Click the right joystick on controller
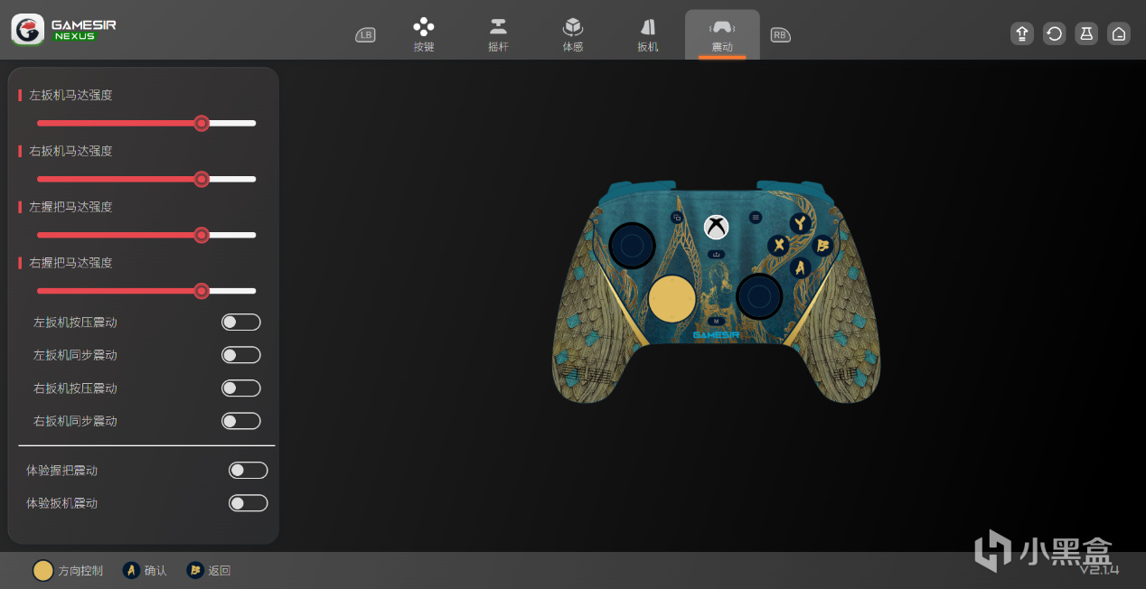1146x589 pixels. (759, 295)
